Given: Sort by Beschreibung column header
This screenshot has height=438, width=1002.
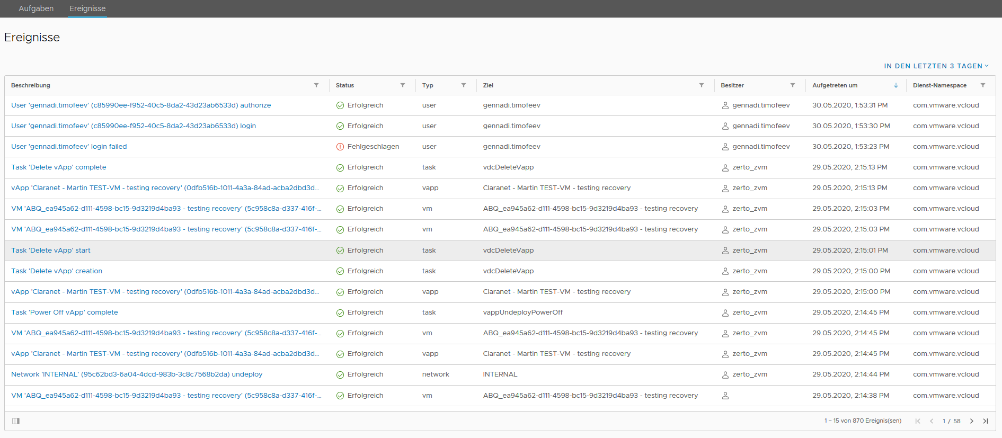Looking at the screenshot, I should pyautogui.click(x=31, y=85).
